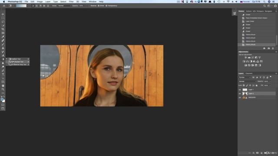278x156 pixels.
Task: Open the Layer menu
Action: point(48,2)
